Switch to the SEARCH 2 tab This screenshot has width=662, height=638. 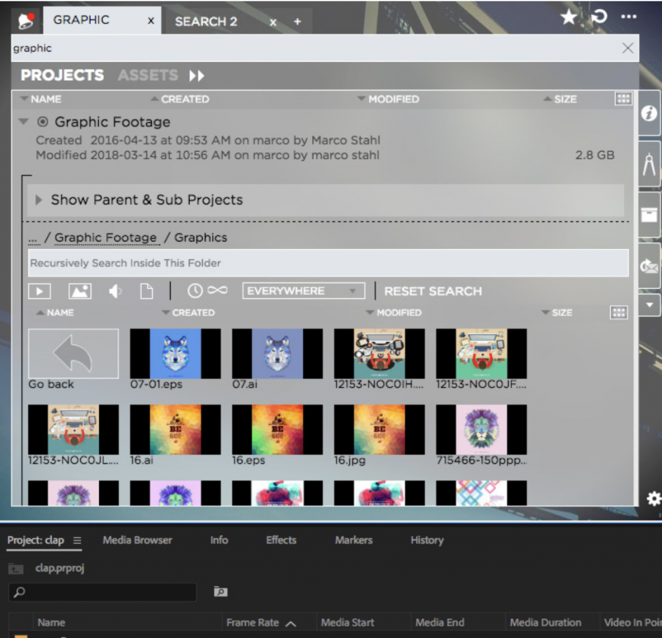point(206,21)
